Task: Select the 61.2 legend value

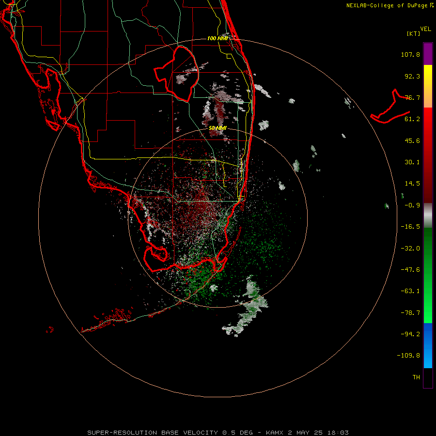Action: coord(412,119)
